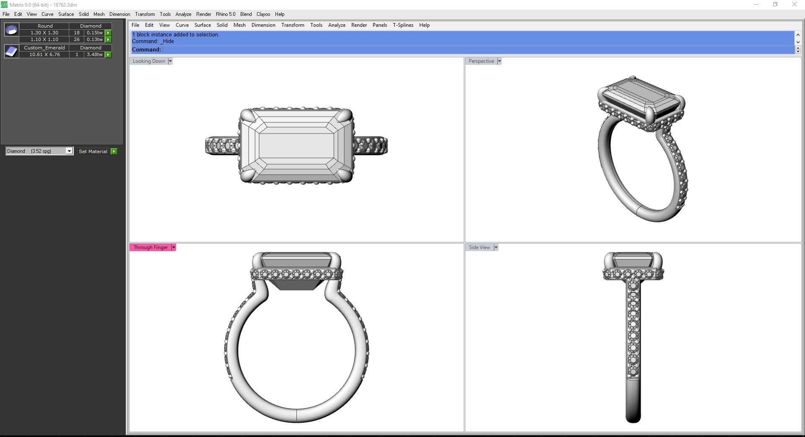Open the Rhino 5.0 menu
The width and height of the screenshot is (805, 437).
point(226,14)
